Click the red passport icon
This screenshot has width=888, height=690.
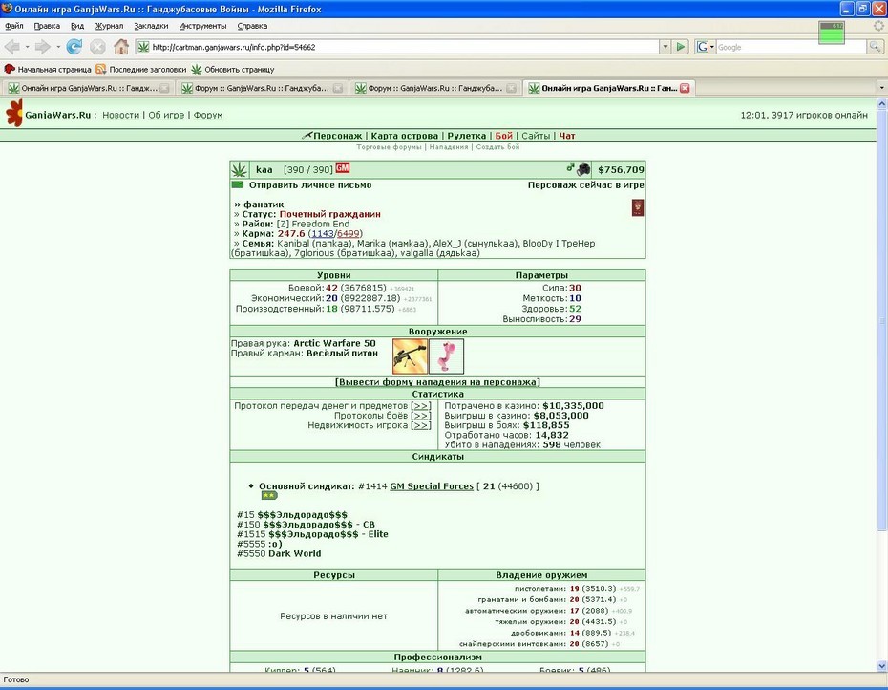coord(638,207)
